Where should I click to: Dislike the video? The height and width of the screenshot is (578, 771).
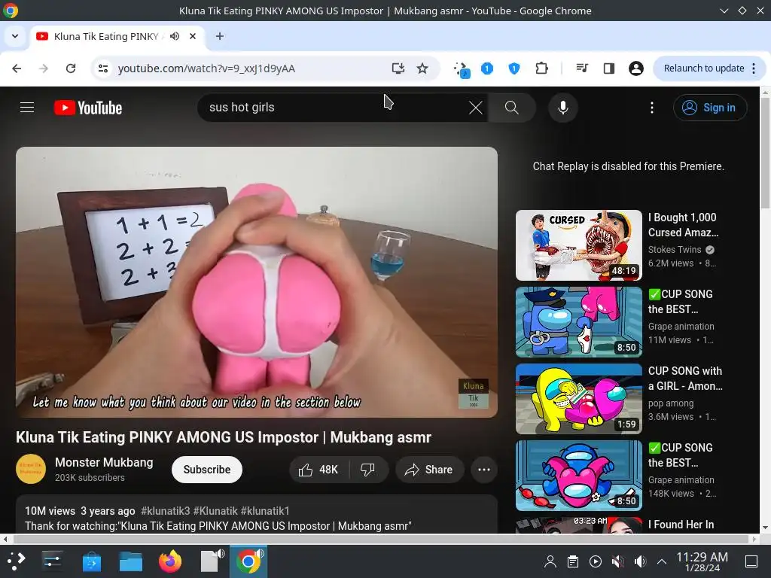click(x=367, y=470)
